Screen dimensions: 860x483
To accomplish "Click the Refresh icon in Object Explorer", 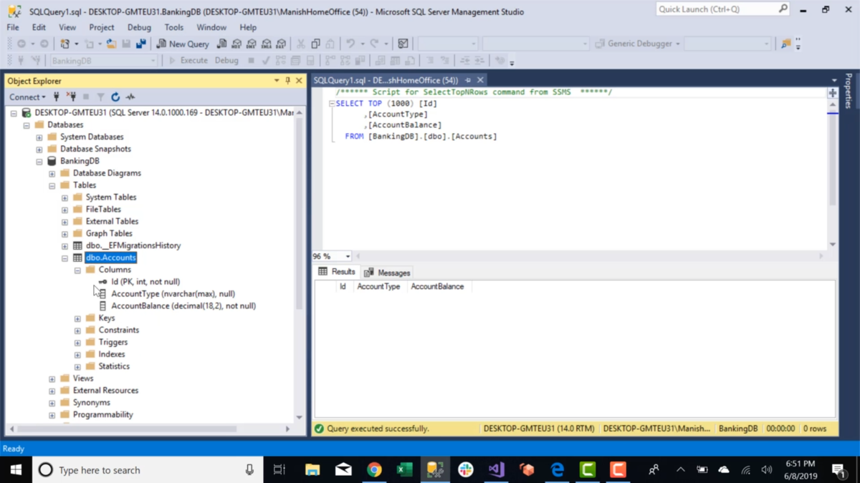I will tap(115, 97).
